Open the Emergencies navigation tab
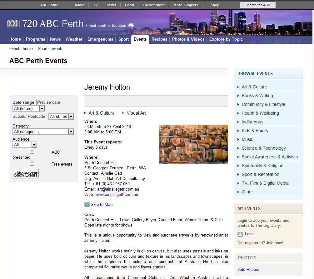 click(x=100, y=39)
